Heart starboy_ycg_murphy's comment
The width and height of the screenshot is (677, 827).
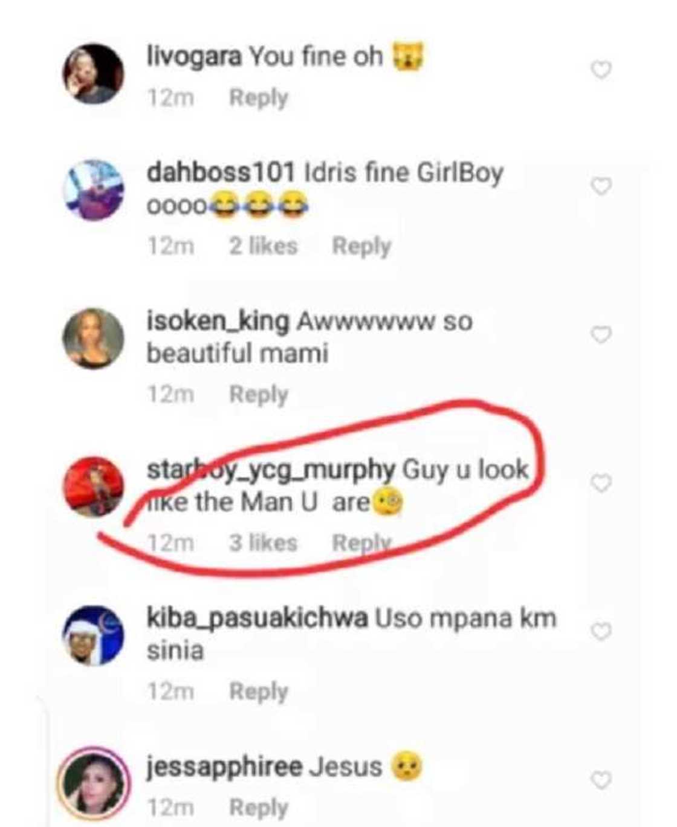601,483
